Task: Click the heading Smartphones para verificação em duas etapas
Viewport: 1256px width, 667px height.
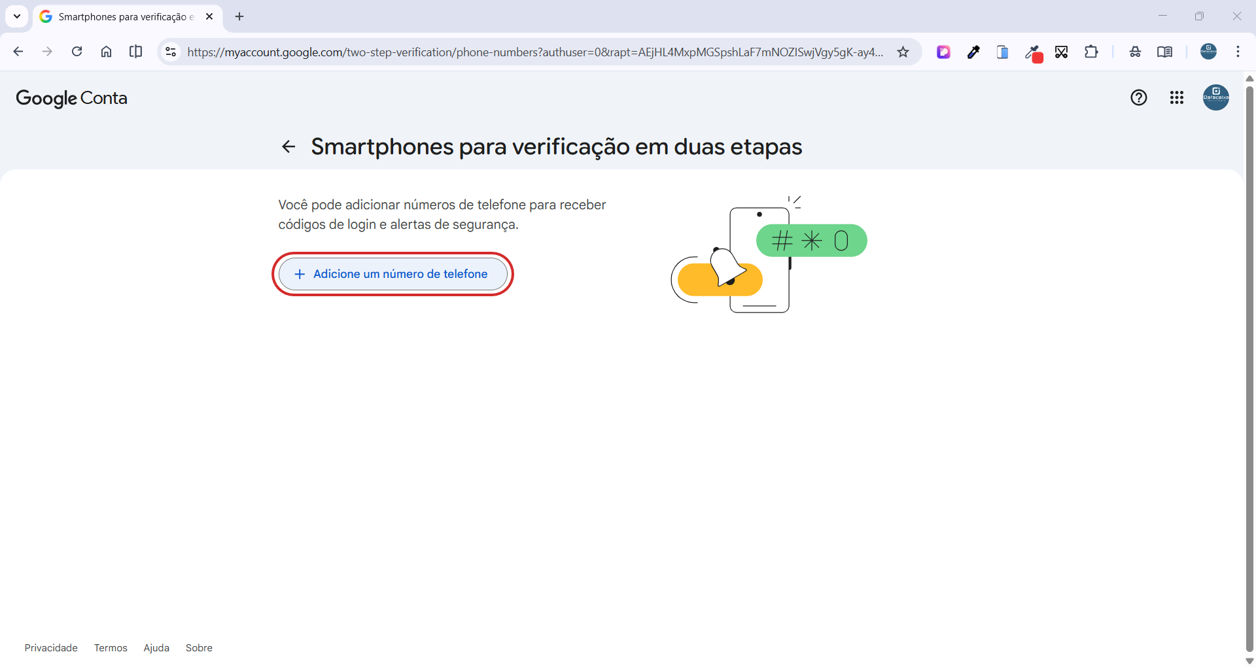Action: click(x=557, y=147)
